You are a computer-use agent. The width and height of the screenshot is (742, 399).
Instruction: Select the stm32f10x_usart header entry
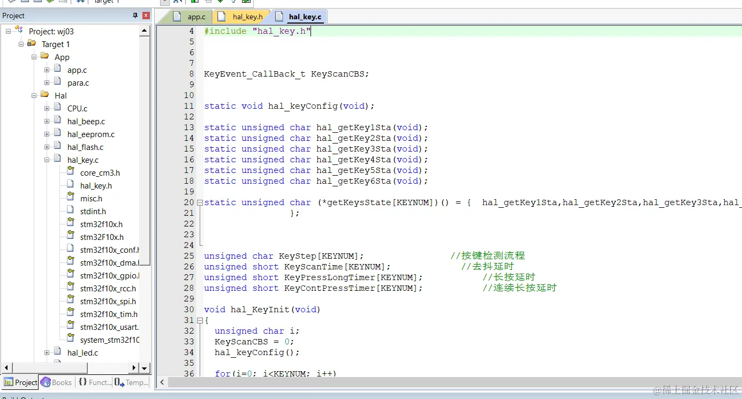tap(110, 327)
